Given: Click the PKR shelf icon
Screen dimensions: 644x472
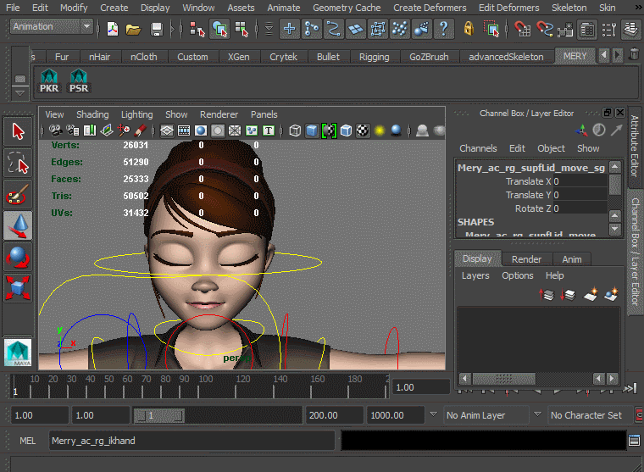Looking at the screenshot, I should coord(50,82).
